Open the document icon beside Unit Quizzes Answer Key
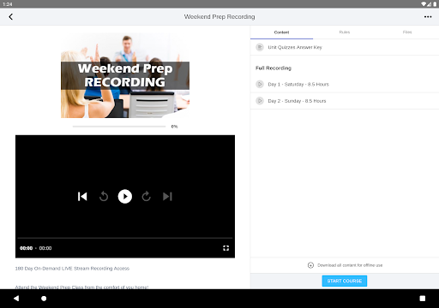 tap(260, 47)
